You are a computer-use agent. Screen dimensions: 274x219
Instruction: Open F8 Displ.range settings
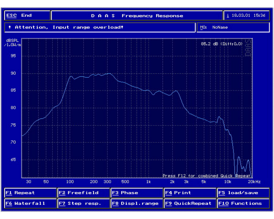point(137,203)
